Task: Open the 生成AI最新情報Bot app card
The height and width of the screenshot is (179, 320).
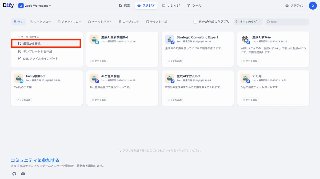Action: [122, 49]
